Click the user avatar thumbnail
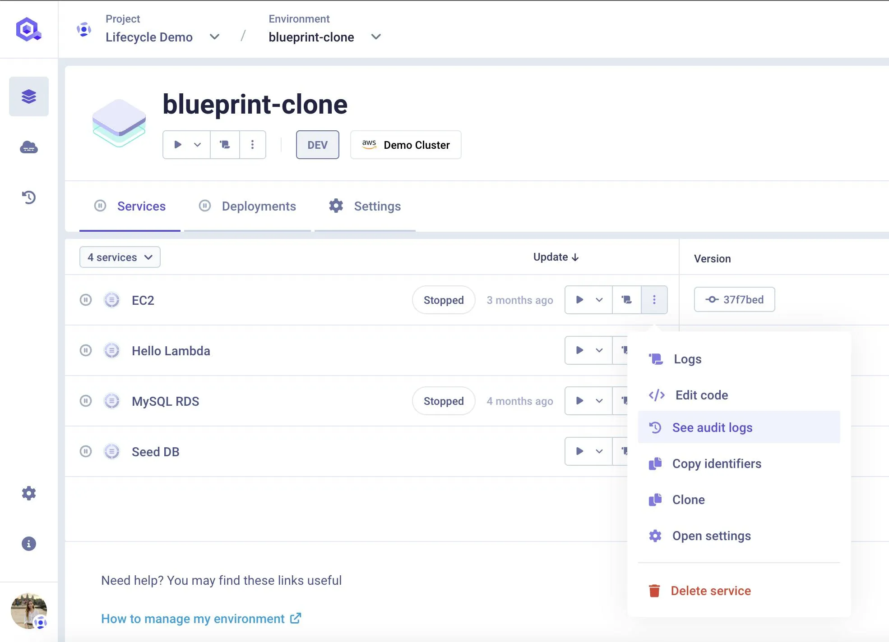 coord(29,611)
